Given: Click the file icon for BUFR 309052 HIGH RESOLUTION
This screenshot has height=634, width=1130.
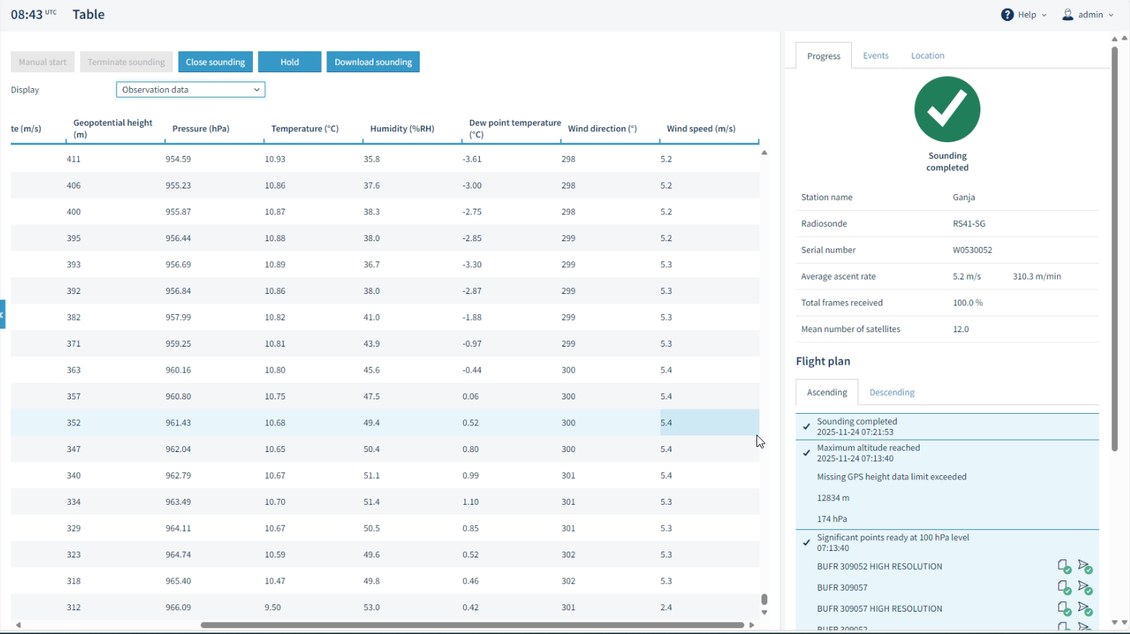Looking at the screenshot, I should tap(1064, 566).
